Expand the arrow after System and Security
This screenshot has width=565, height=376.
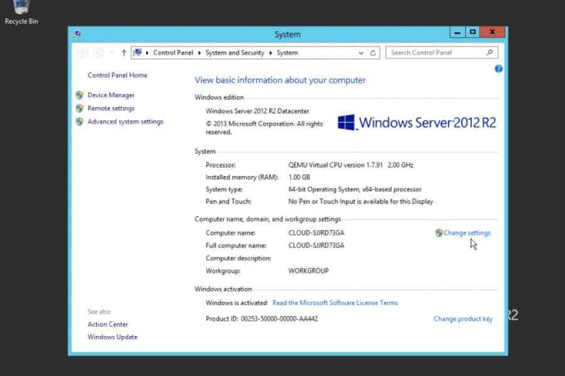[270, 53]
